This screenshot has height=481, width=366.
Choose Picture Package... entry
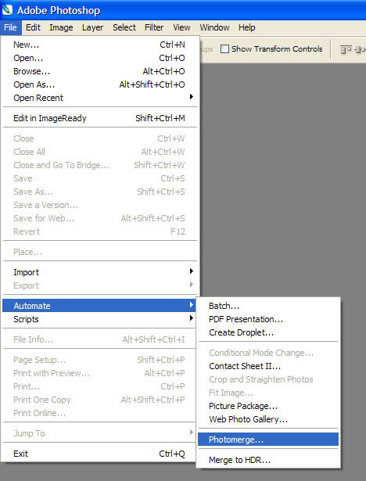[x=268, y=406]
